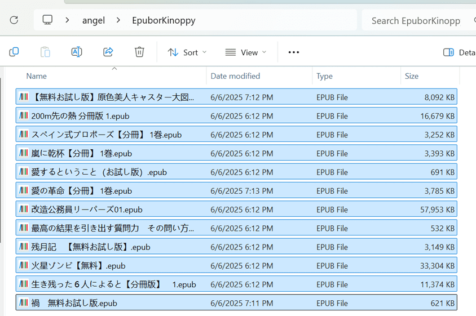Click the 6/6/2025 7:13 PM date cell
This screenshot has height=316, width=476.
[241, 191]
